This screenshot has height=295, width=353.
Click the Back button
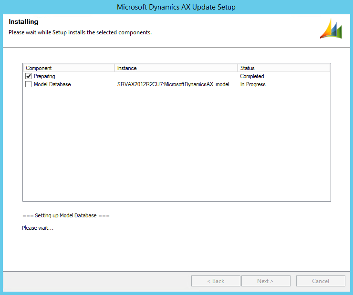216,281
